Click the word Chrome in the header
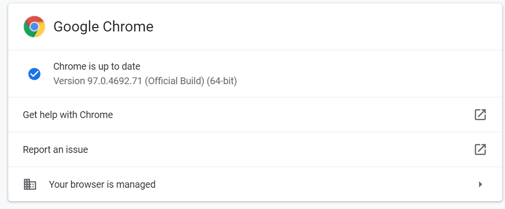This screenshot has height=209, width=505. pos(128,27)
